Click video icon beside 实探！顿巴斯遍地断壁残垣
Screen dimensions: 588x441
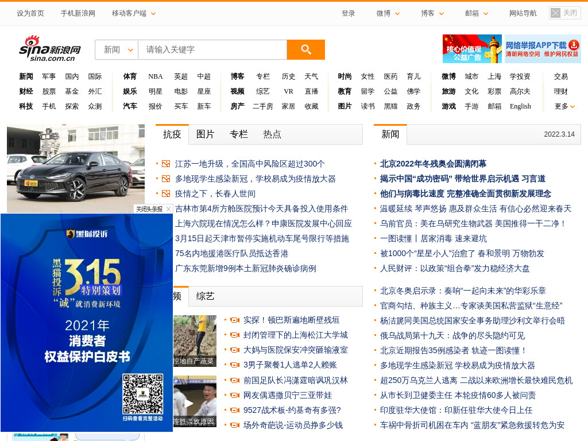click(235, 320)
